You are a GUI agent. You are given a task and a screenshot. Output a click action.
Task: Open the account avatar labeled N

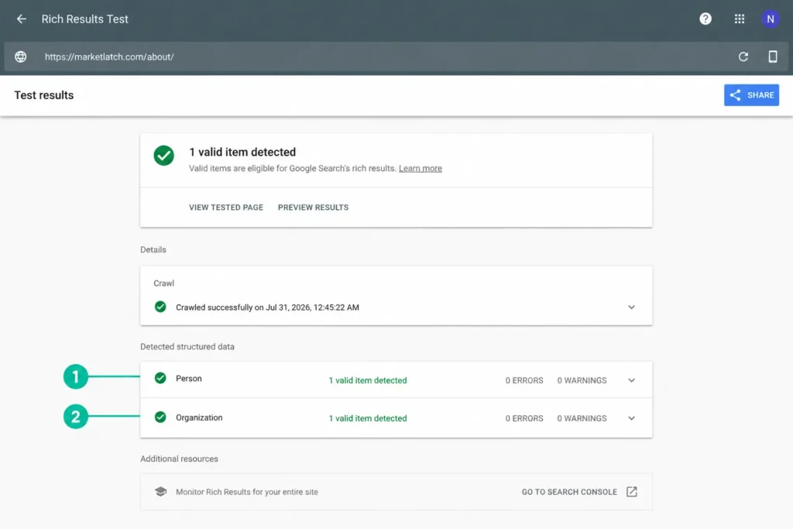coord(771,19)
